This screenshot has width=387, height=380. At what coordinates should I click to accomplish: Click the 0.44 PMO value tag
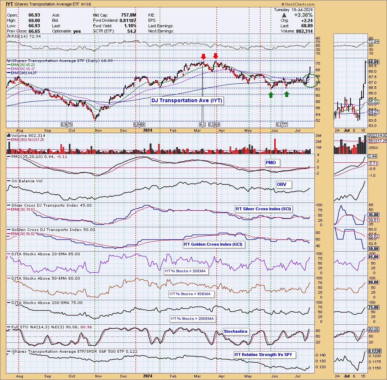(x=372, y=156)
